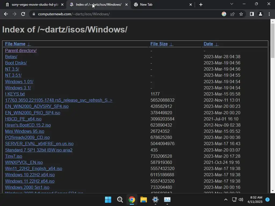Share this page icon
Screen dimensions: 275x206
pos(233,14)
